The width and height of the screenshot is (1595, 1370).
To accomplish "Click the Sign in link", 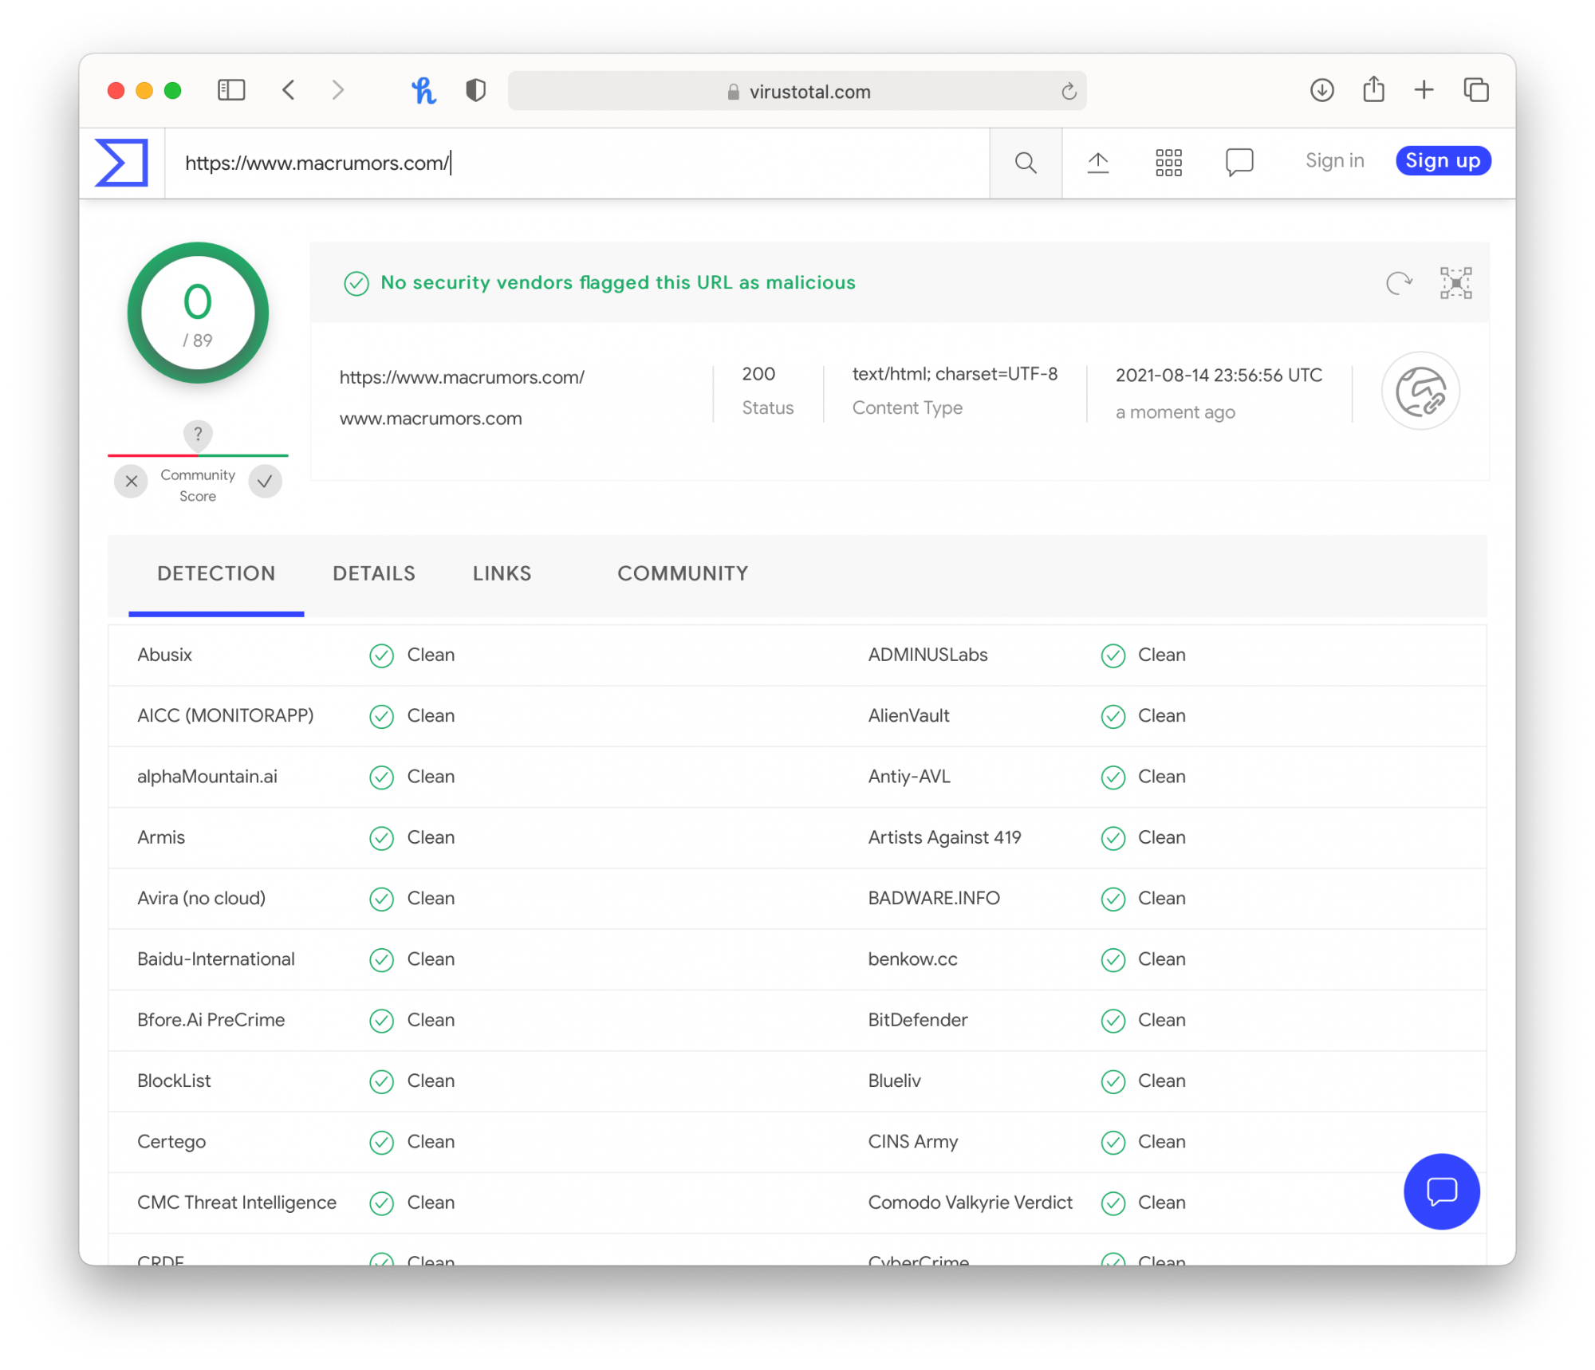I will (x=1334, y=161).
